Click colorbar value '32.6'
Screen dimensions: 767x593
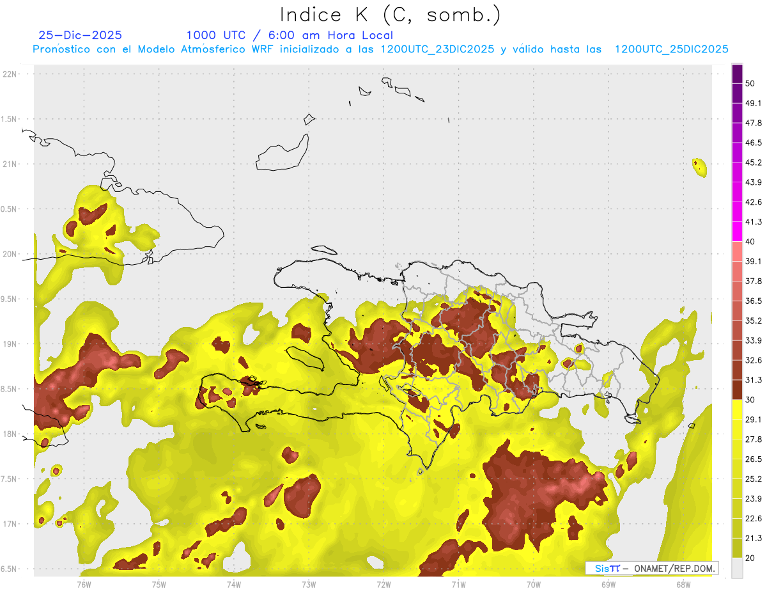(754, 360)
